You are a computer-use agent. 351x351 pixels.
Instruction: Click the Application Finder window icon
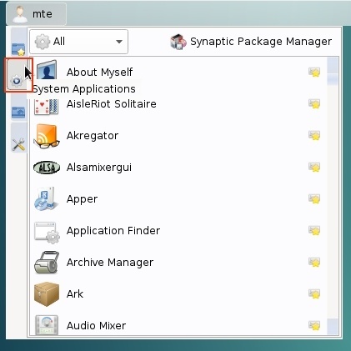[47, 233]
